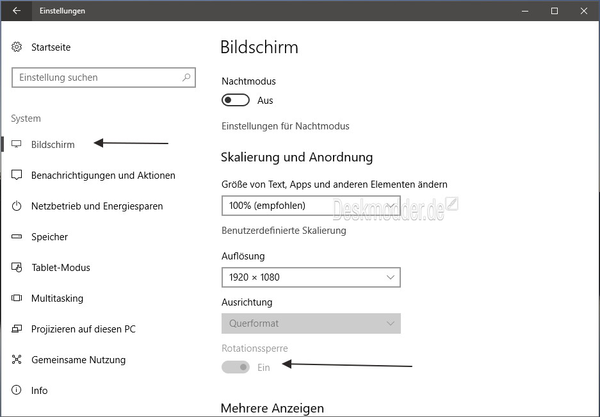Click the Info circle icon
The width and height of the screenshot is (600, 417).
pyautogui.click(x=17, y=390)
